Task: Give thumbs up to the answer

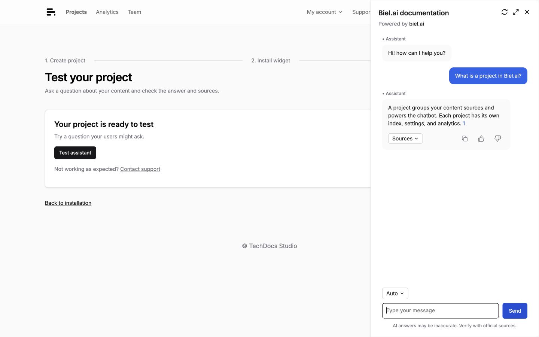Action: tap(481, 139)
